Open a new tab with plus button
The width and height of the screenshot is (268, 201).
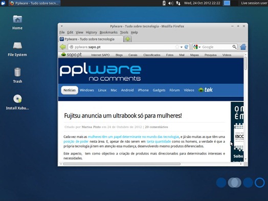click(127, 39)
